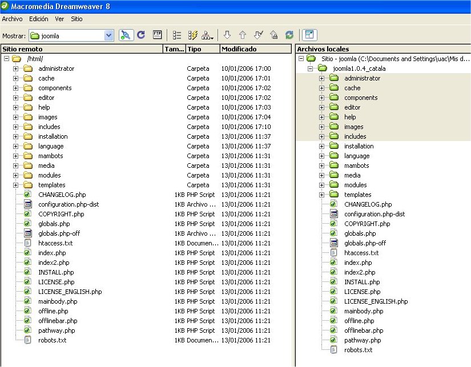Select local htaccess.txt file name
The image size is (471, 367).
coord(361,253)
